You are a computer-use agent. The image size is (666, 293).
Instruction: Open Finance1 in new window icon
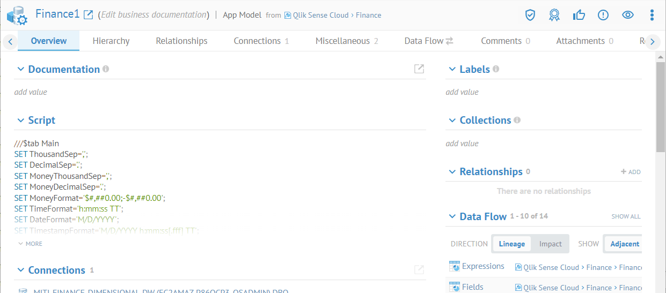89,14
